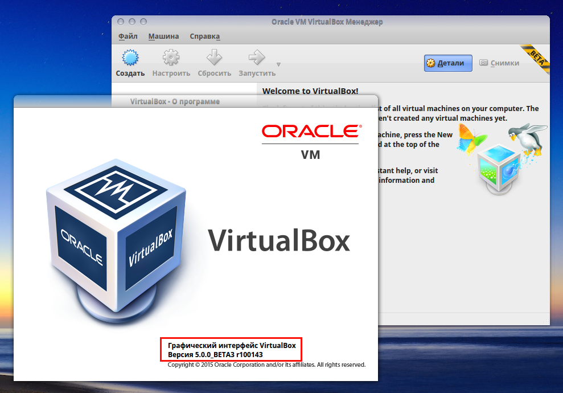Click the manager window close button
Image resolution: width=563 pixels, height=393 pixels.
click(x=121, y=22)
